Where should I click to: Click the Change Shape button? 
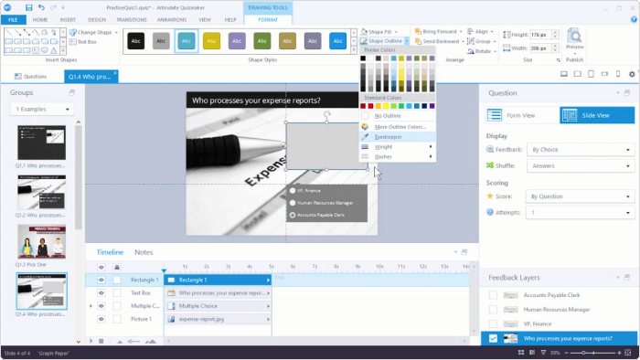click(x=93, y=32)
